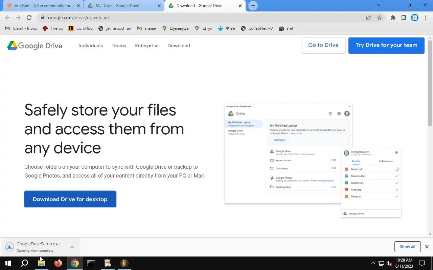The image size is (433, 270).
Task: Open Chrome's three-dot menu
Action: click(x=426, y=18)
